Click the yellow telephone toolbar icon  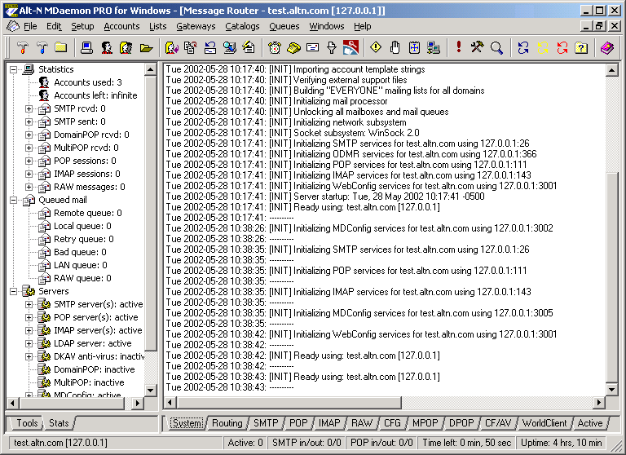point(293,47)
